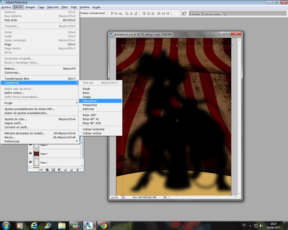Click the Windows Start button

[x=6, y=226]
